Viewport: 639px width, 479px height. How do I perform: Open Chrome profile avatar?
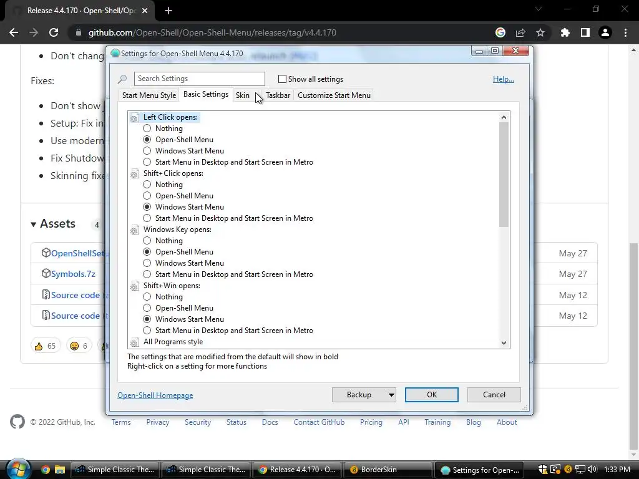[x=605, y=32]
